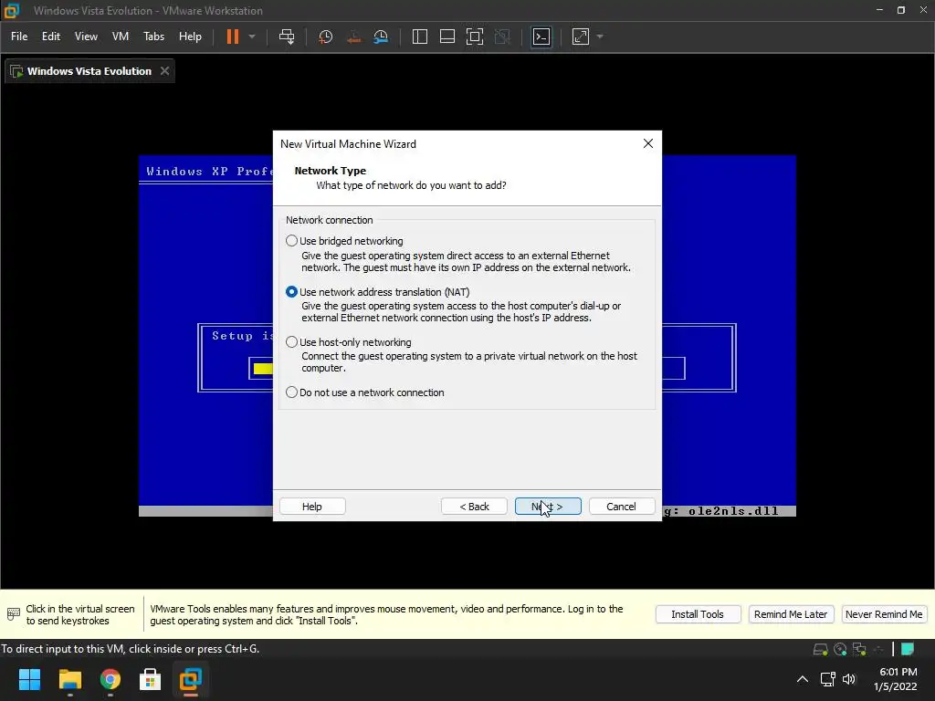Screen dimensions: 935x701
Task: Open File Explorer from taskbar
Action: 69,679
